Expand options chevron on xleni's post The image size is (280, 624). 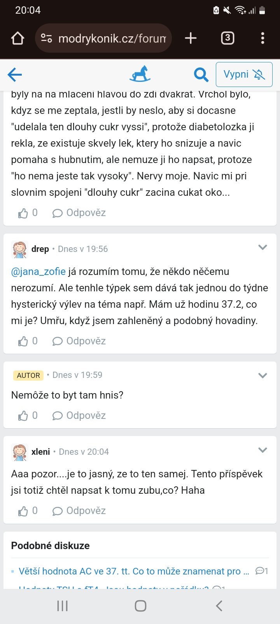tap(263, 450)
